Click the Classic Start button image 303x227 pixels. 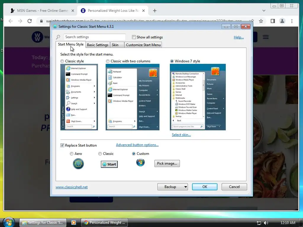pyautogui.click(x=109, y=164)
